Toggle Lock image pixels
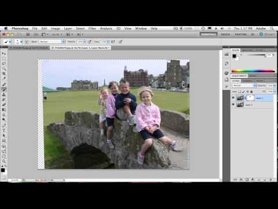Image resolution: width=278 pixels, height=209 pixels. point(244,92)
